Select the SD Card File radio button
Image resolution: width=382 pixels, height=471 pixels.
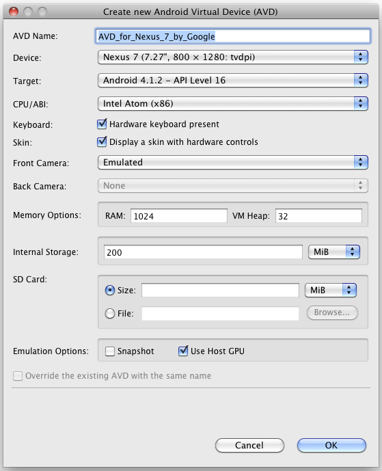[110, 314]
